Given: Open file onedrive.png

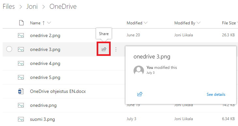Looking at the screenshot, I should point(43,105).
